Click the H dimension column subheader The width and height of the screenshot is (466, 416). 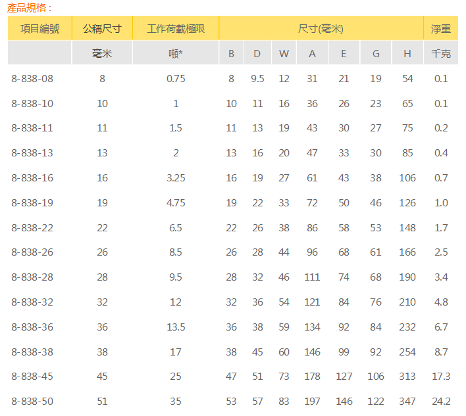coord(407,54)
